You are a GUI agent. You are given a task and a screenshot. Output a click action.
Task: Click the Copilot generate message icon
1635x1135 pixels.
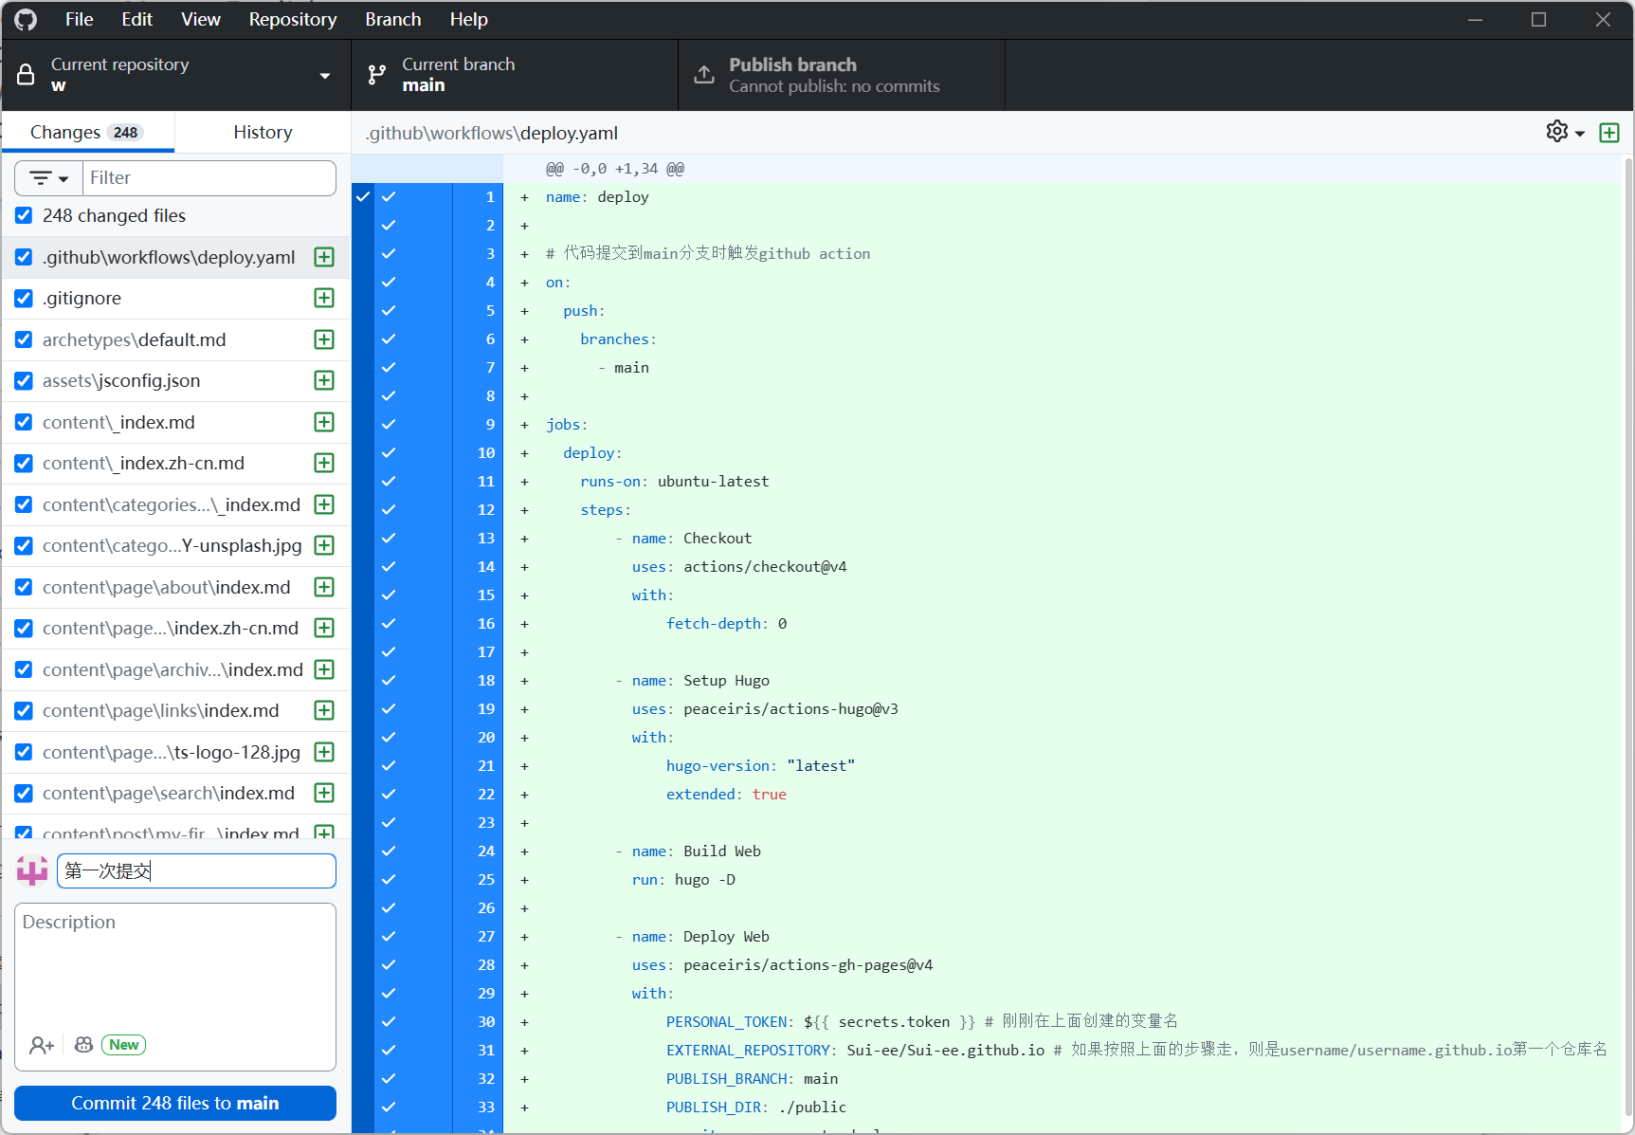tap(83, 1045)
